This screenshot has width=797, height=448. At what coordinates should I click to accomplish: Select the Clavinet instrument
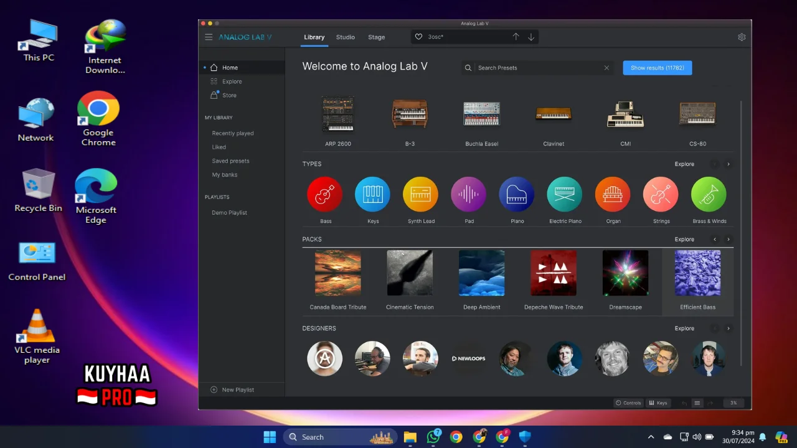[554, 121]
